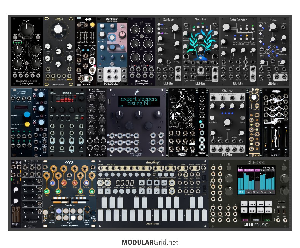Select the Gain tab on bluebox screen
The width and height of the screenshot is (300, 248).
tap(249, 192)
